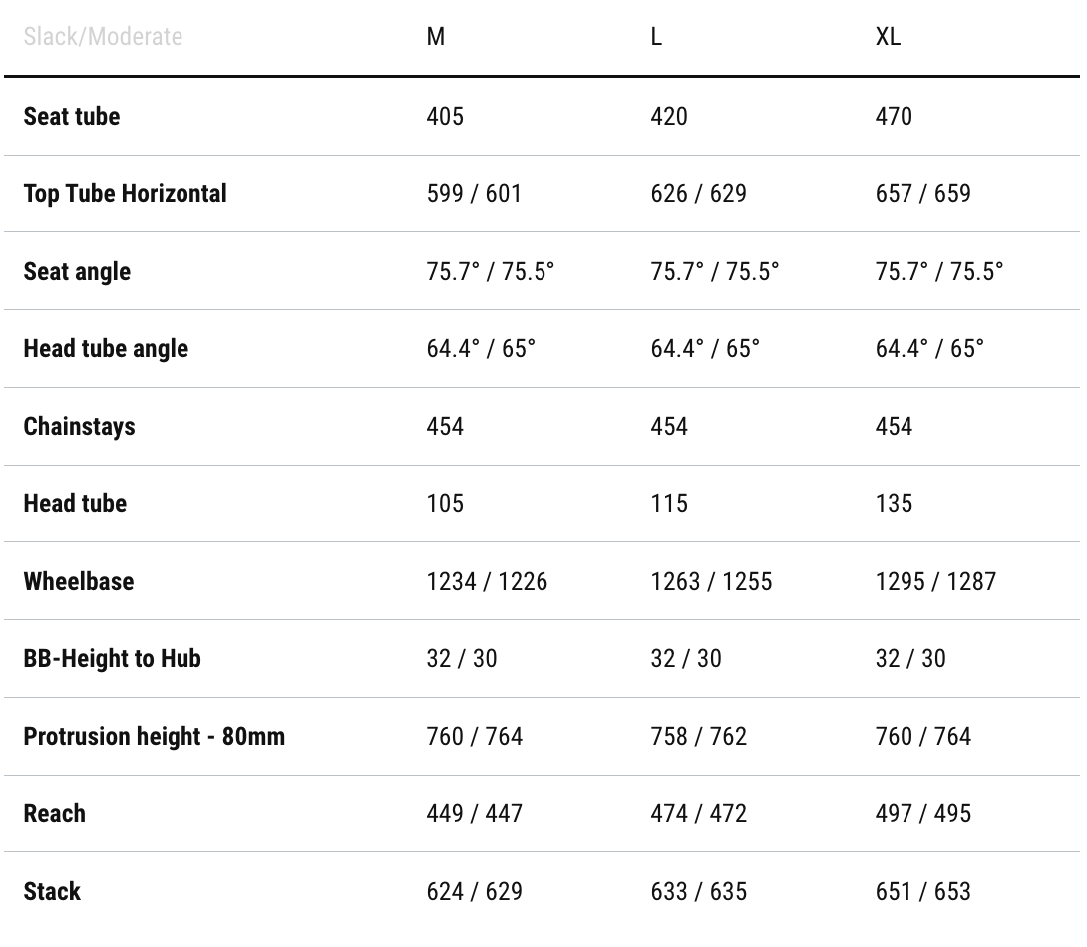Screen dimensions: 1087x947
Task: Click the wheelbase value 1263 / 1255
Action: tap(711, 581)
